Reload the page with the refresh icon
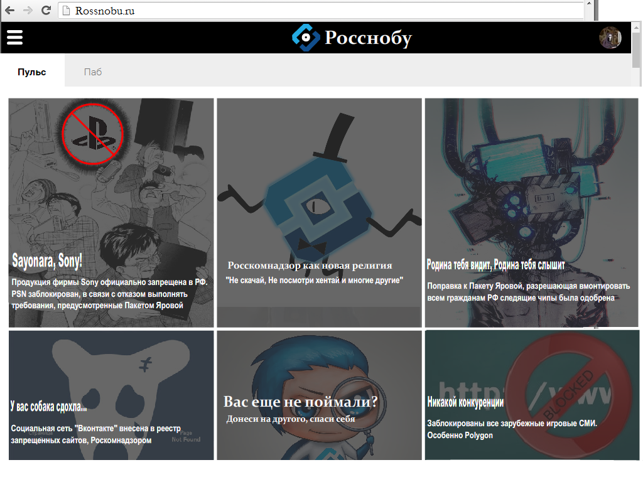The width and height of the screenshot is (643, 482). [46, 11]
